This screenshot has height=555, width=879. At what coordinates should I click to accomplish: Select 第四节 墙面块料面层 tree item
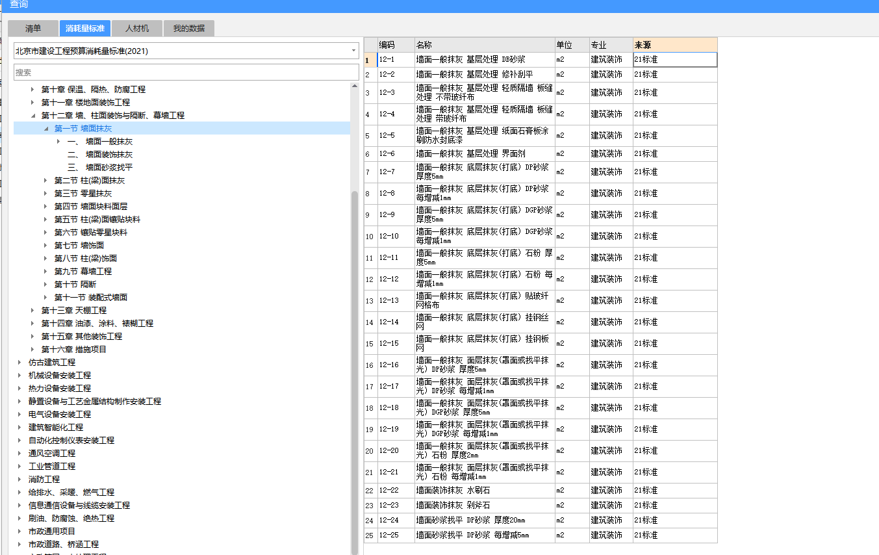[91, 207]
